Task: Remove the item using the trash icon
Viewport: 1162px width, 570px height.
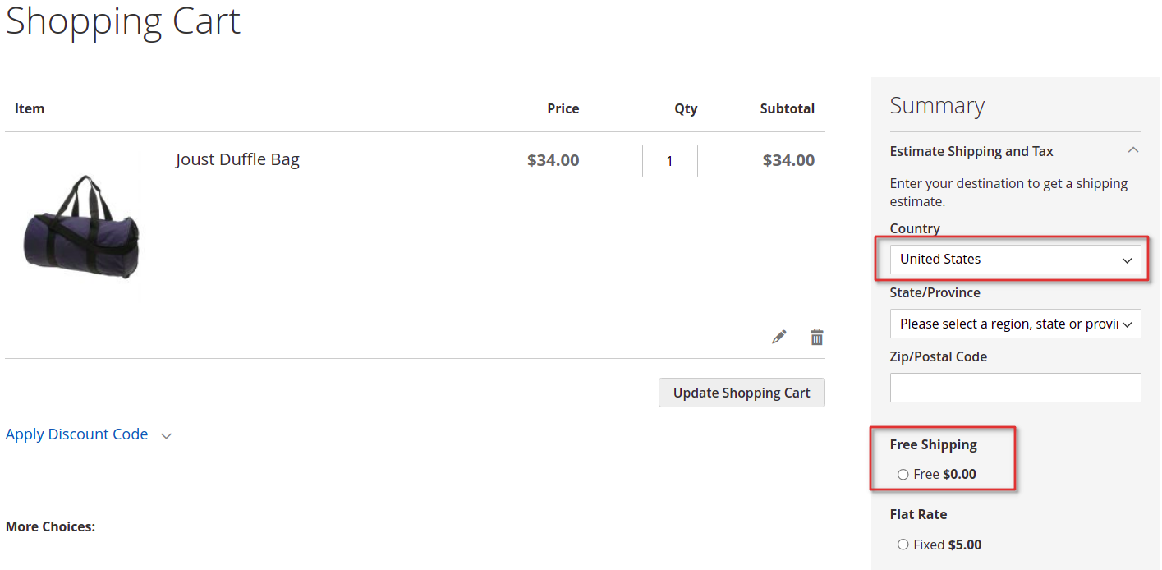Action: tap(817, 337)
